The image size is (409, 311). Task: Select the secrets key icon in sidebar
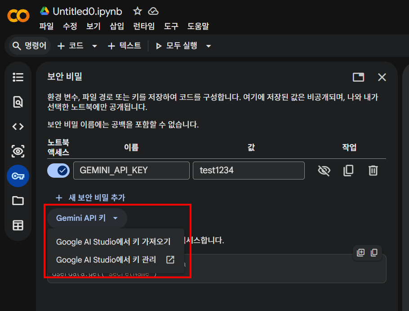pyautogui.click(x=18, y=176)
